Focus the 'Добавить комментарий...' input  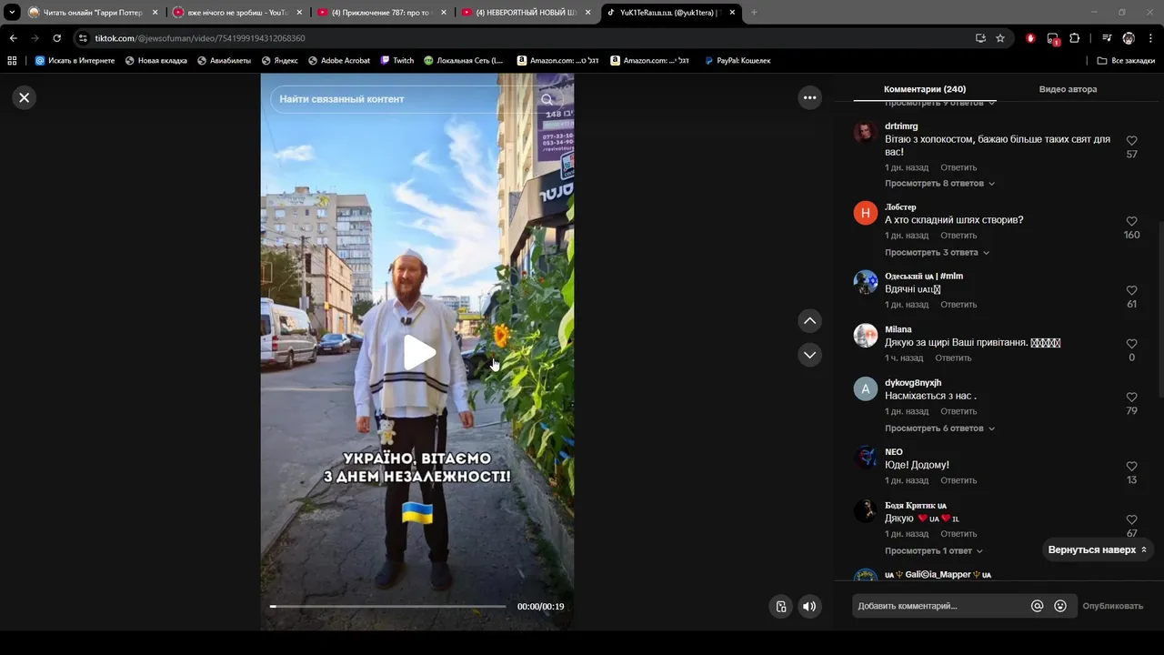[x=940, y=606]
